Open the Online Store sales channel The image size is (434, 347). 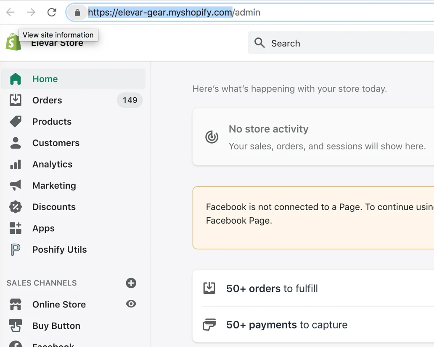coord(59,304)
